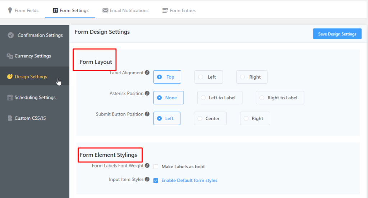The height and width of the screenshot is (198, 368).
Task: Uncheck Enable Default form styles
Action: click(x=156, y=180)
